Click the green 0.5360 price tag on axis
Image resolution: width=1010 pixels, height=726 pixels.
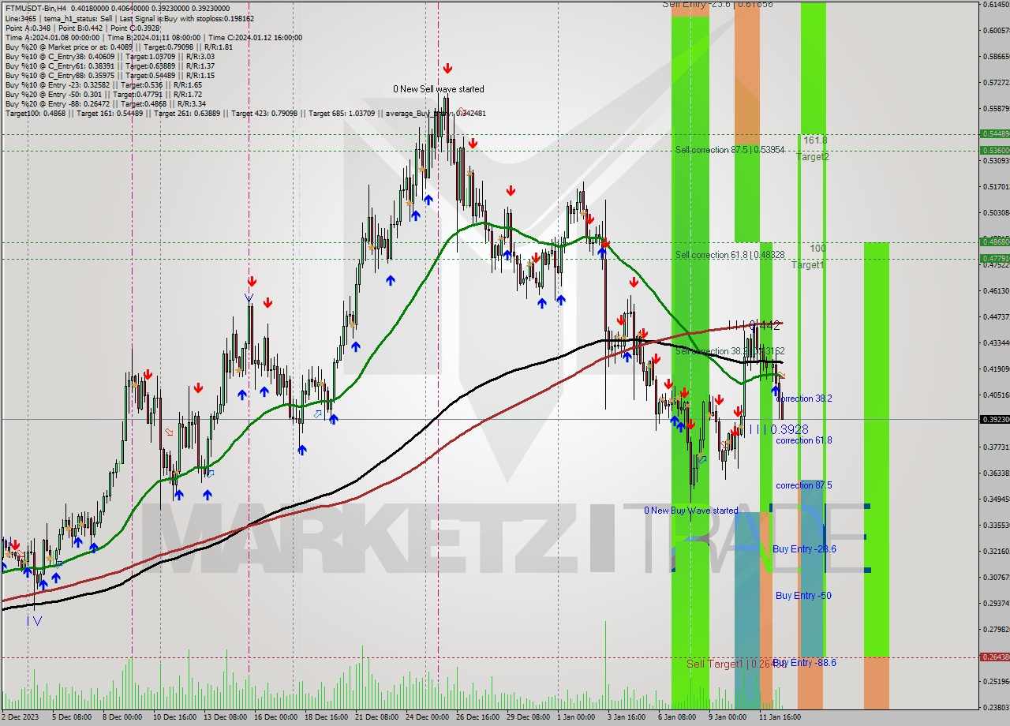(994, 150)
